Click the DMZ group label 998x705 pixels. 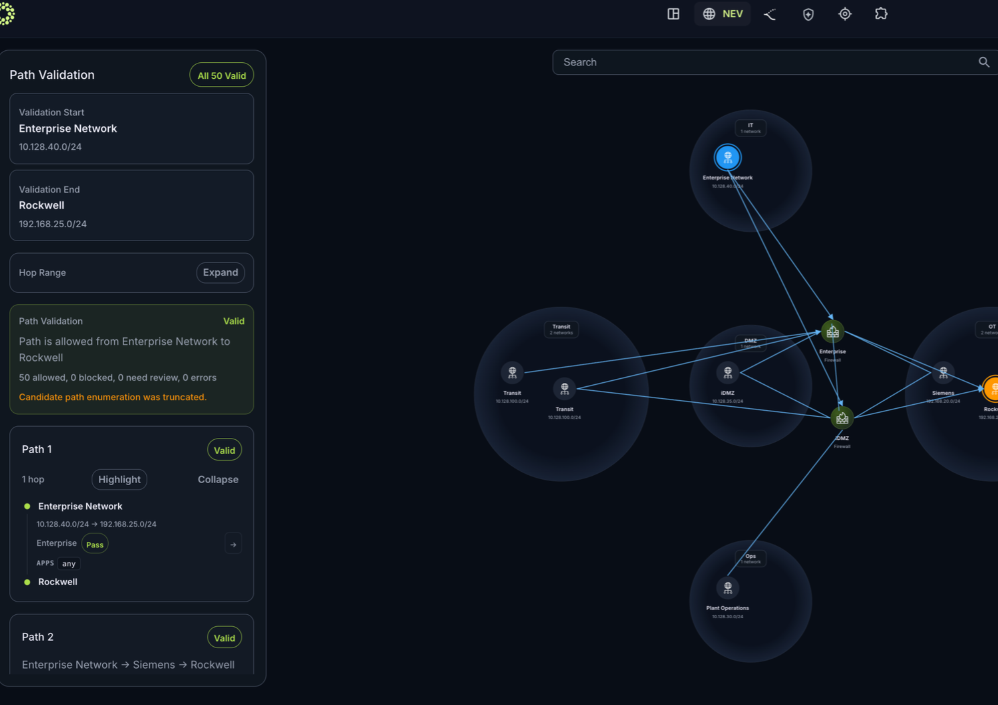click(x=750, y=343)
